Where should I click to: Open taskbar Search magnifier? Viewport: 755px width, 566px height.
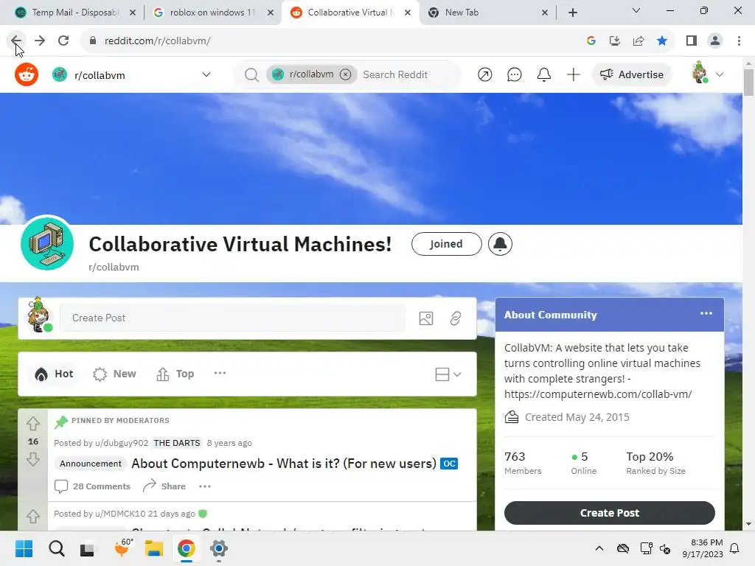point(56,548)
